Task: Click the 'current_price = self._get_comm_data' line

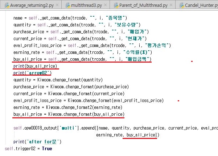Action: tap(80, 39)
